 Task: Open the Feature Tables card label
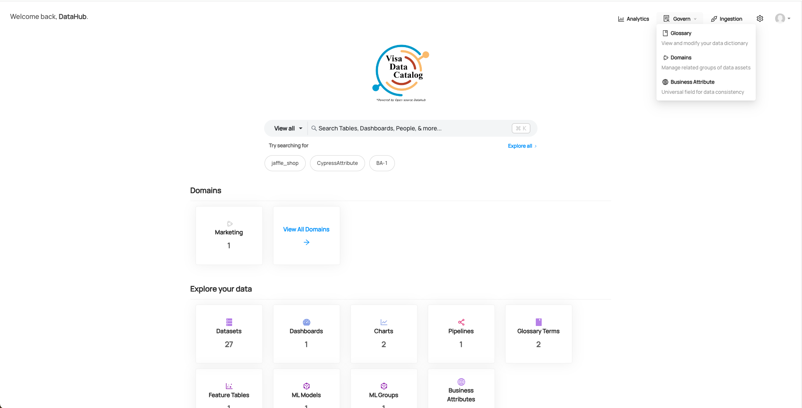[229, 395]
